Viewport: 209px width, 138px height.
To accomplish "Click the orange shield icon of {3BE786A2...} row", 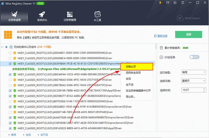I will click(x=15, y=85).
